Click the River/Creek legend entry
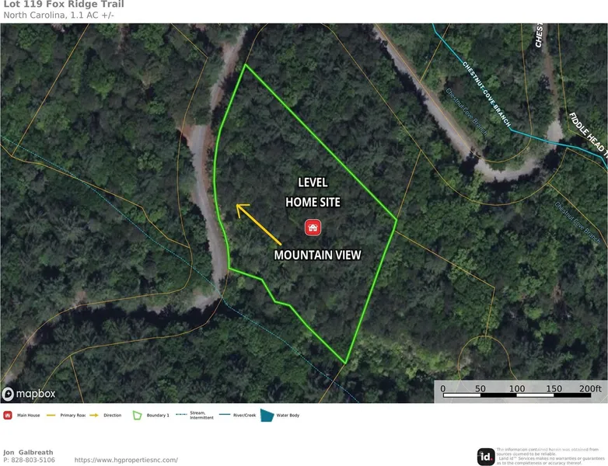 tap(237, 416)
